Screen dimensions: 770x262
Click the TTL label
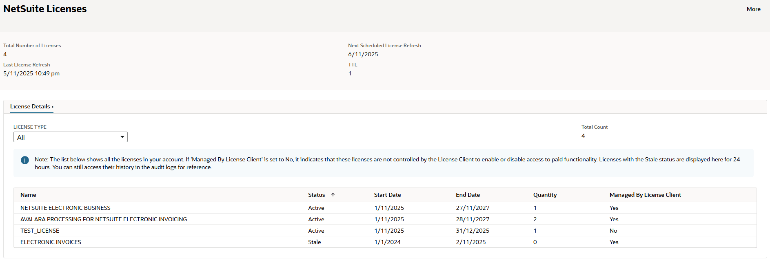353,65
